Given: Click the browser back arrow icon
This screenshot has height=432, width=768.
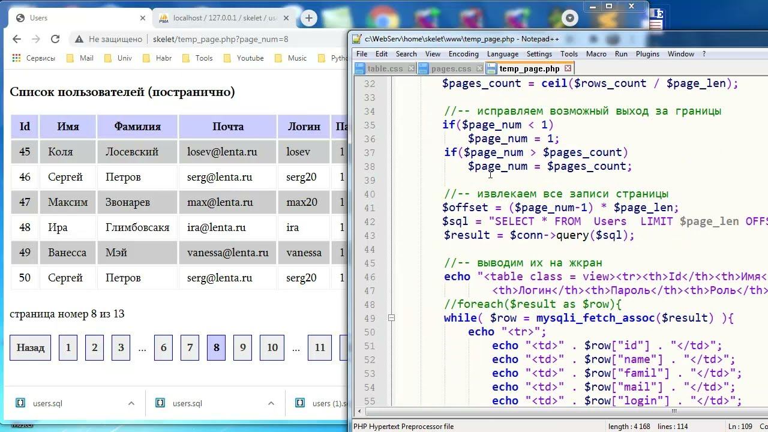Looking at the screenshot, I should coord(17,39).
